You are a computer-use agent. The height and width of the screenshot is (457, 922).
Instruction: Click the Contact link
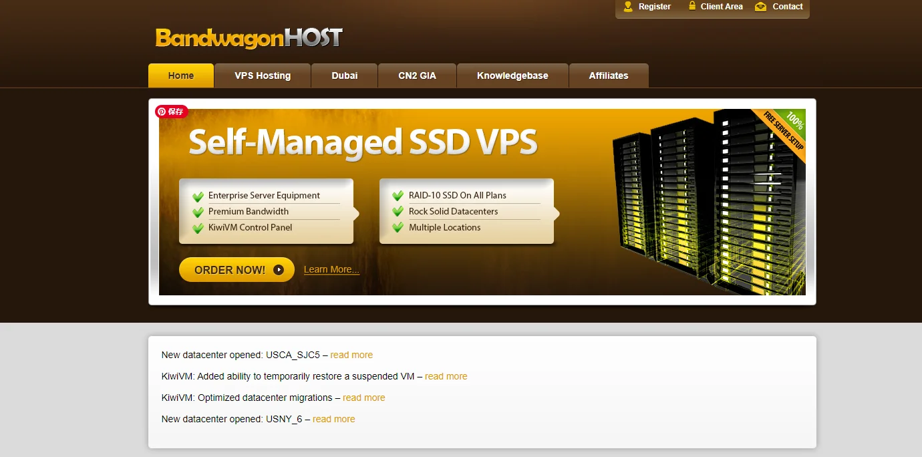[788, 7]
